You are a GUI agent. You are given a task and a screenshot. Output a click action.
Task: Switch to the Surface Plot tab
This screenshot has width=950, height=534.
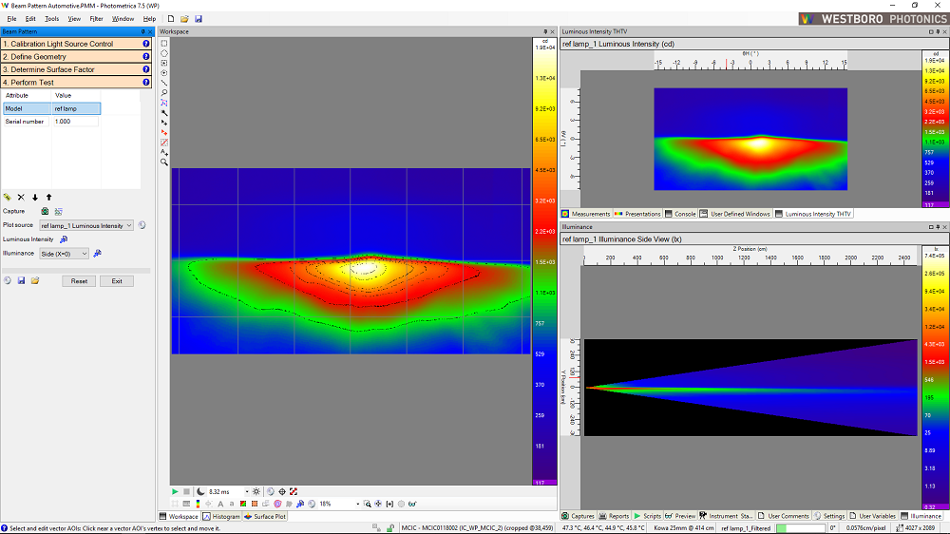pyautogui.click(x=265, y=517)
